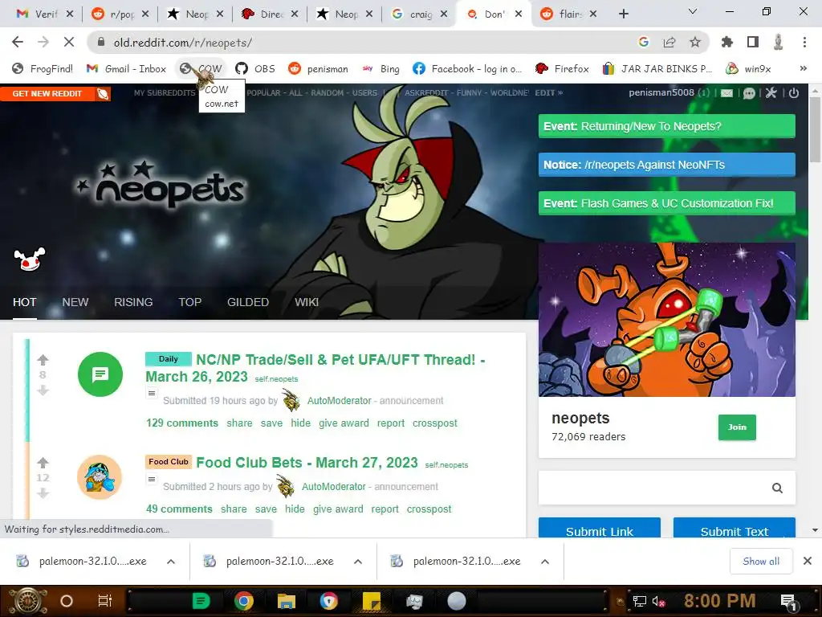This screenshot has height=617, width=822.
Task: Click Submit Text button
Action: pyautogui.click(x=734, y=529)
